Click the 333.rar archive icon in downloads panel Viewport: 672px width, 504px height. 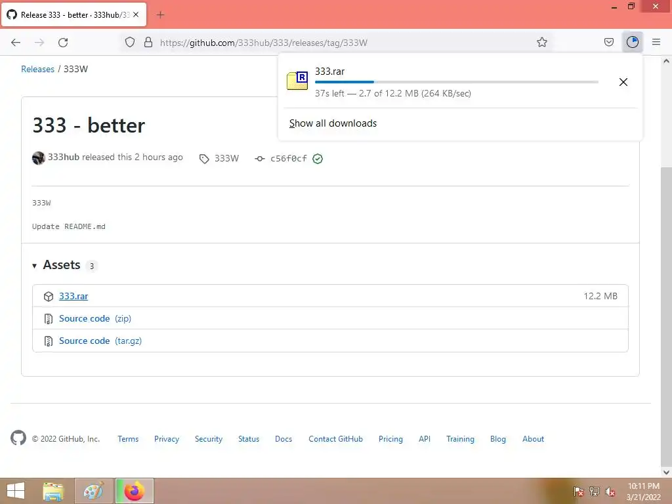tap(297, 81)
